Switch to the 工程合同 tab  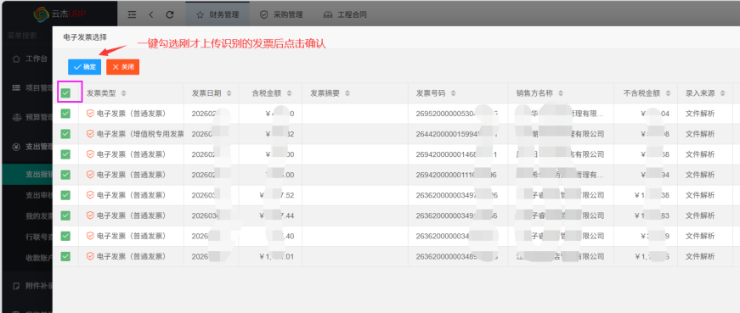(x=345, y=14)
